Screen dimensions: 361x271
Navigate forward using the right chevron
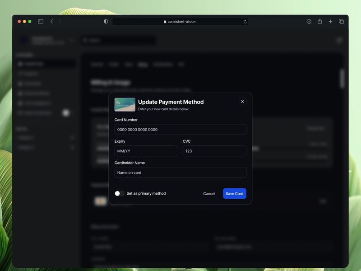tap(59, 21)
